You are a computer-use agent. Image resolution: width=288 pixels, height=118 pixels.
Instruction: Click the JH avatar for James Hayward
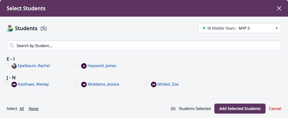coord(84,66)
